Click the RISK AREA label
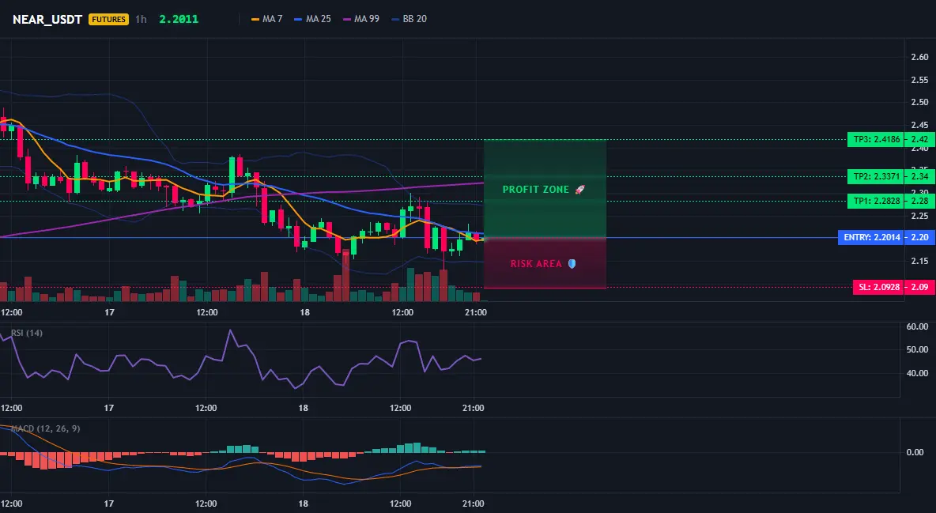The width and height of the screenshot is (936, 513). [x=536, y=264]
